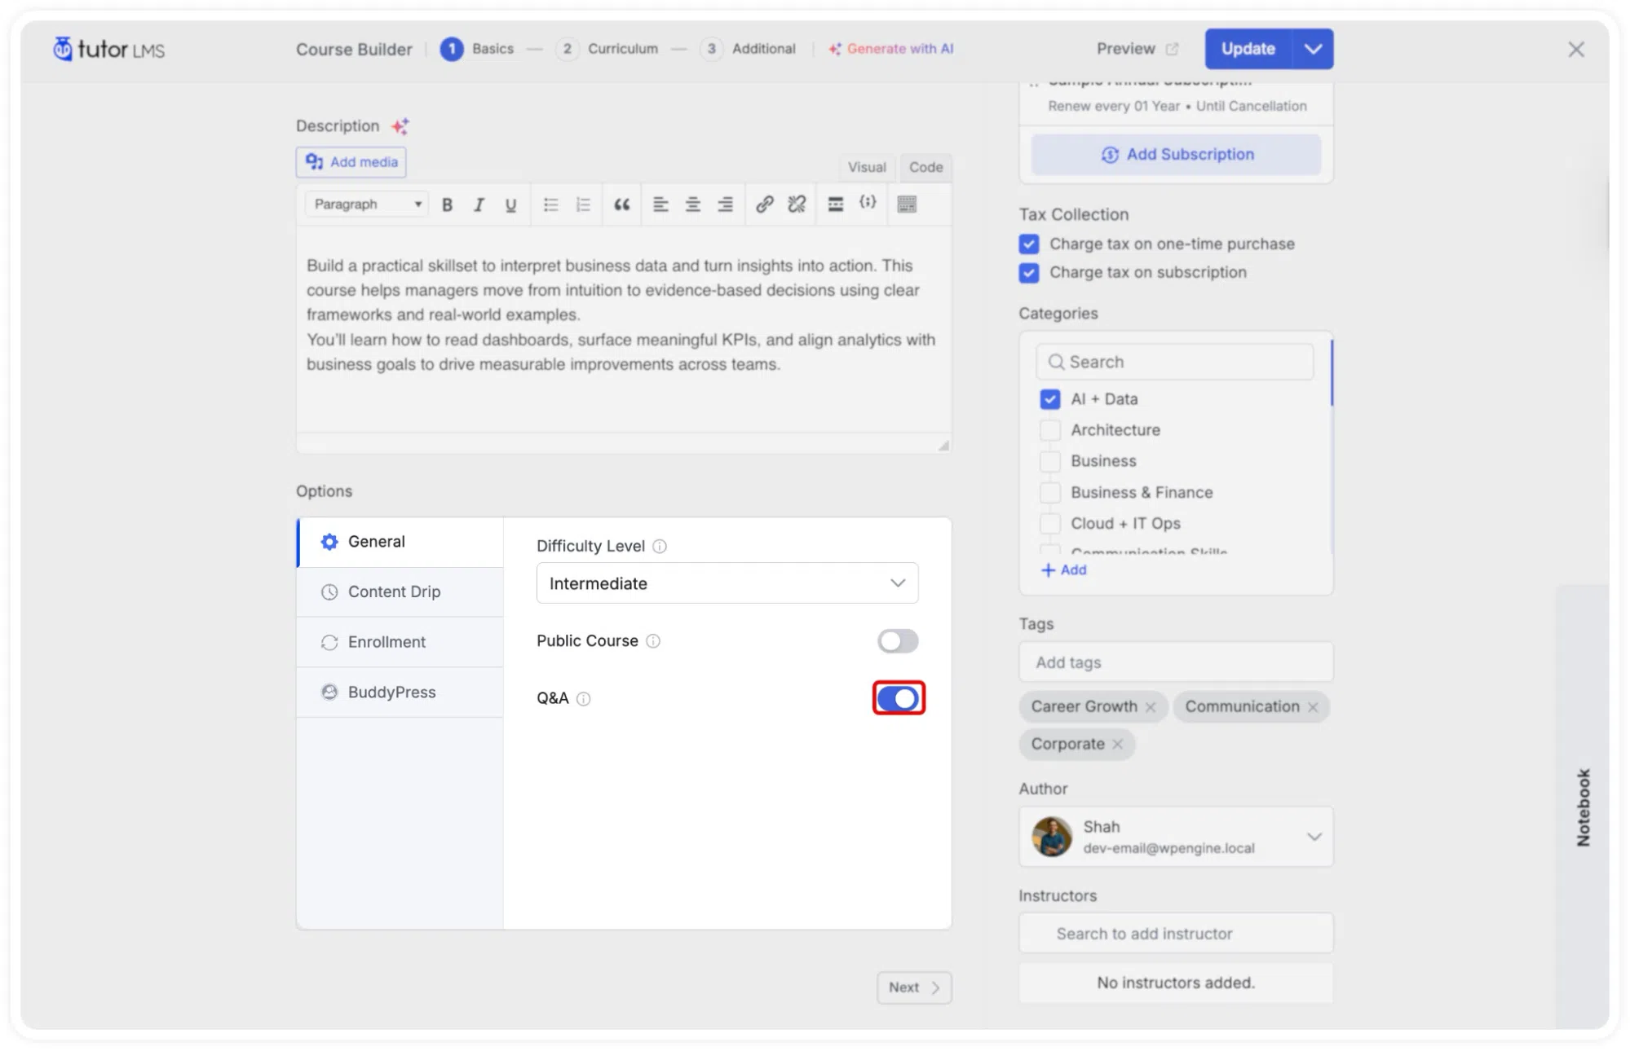The image size is (1630, 1051).
Task: Center-align the description text
Action: tap(692, 204)
